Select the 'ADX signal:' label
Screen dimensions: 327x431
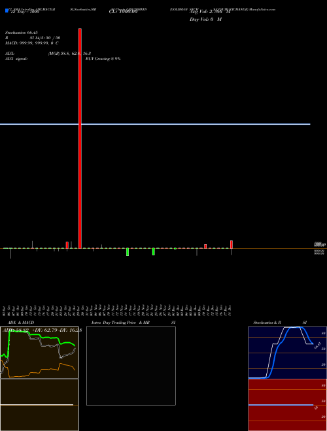click(16, 59)
